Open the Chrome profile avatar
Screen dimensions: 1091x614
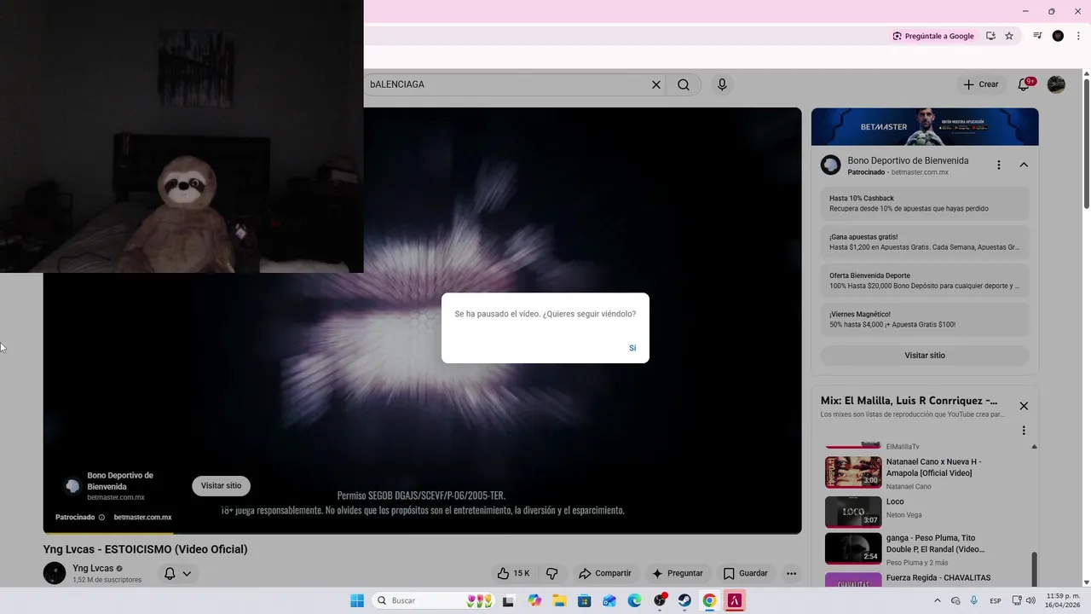coord(1058,36)
